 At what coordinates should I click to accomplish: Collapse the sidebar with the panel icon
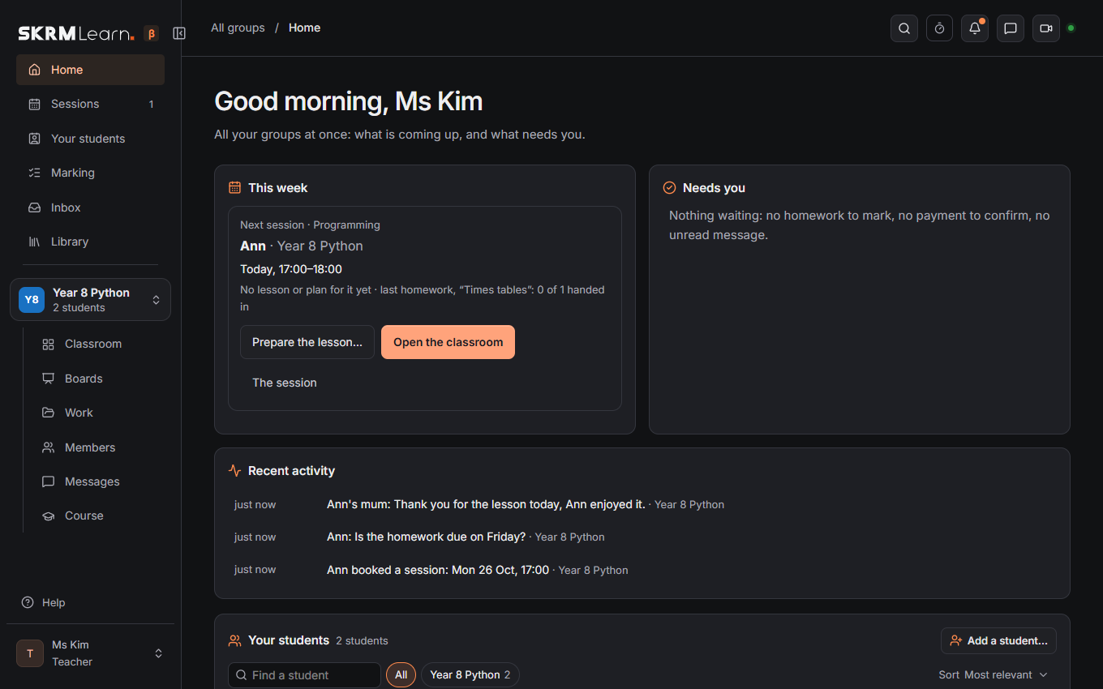pos(179,33)
